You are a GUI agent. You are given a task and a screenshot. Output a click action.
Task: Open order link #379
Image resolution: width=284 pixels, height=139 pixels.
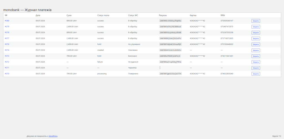coord(7,27)
